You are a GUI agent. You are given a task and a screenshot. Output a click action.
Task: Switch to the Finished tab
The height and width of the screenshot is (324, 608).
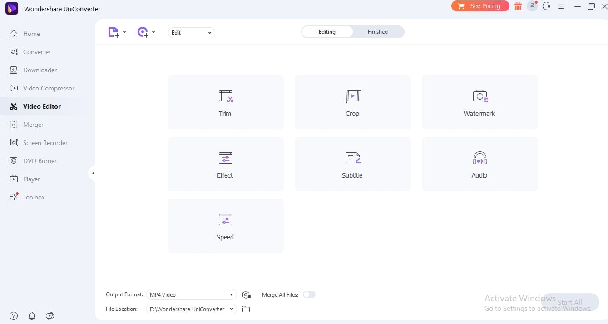coord(378,32)
